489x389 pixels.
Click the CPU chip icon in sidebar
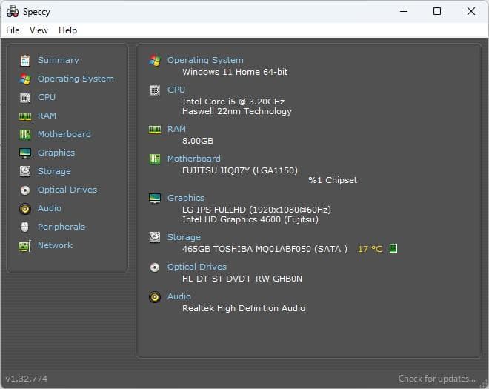point(25,97)
